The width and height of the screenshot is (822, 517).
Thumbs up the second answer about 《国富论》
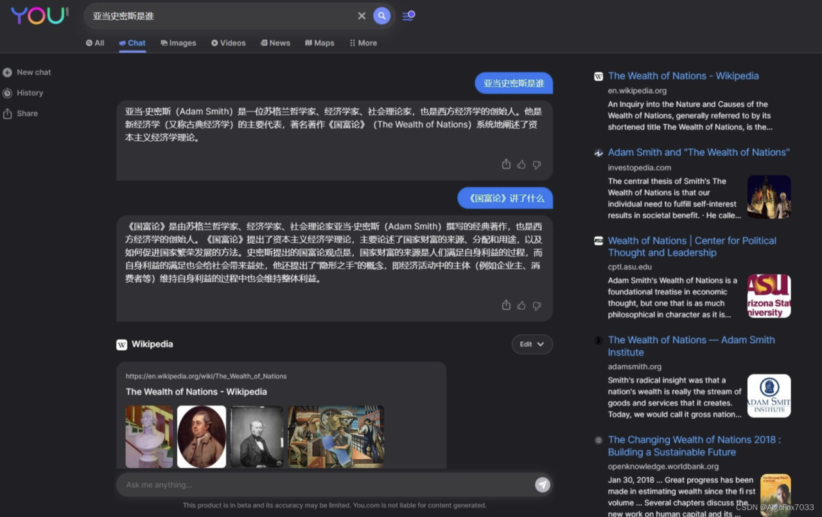coord(521,306)
